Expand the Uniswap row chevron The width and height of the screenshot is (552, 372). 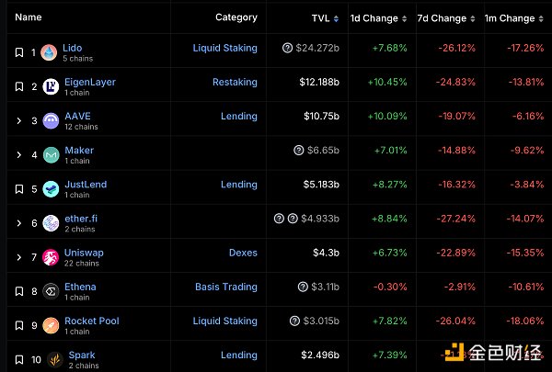(19, 258)
